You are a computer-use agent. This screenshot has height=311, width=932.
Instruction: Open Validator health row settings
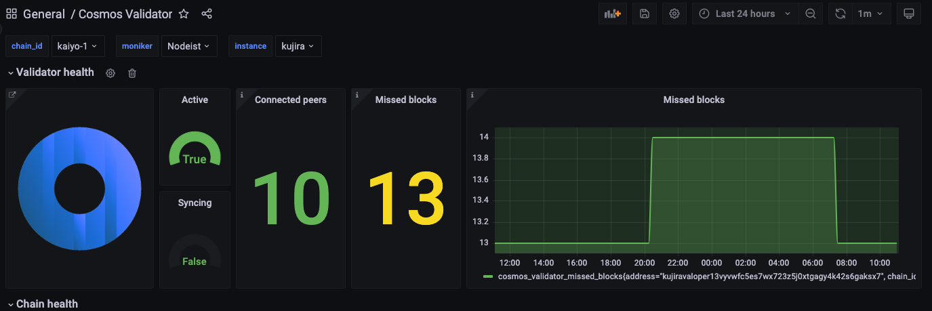click(110, 73)
